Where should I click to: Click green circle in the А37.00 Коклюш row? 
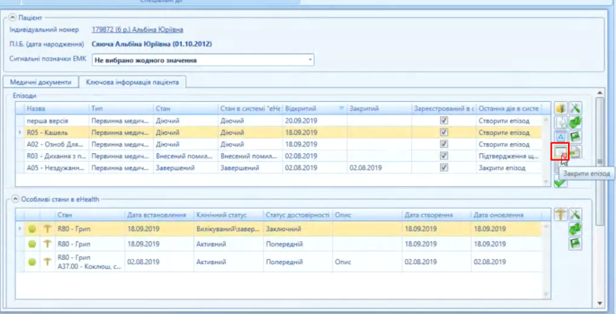tap(32, 262)
